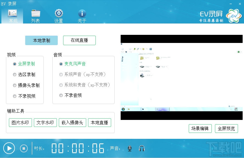Toggle the microphone icon
244x158 pixels.
point(130,149)
